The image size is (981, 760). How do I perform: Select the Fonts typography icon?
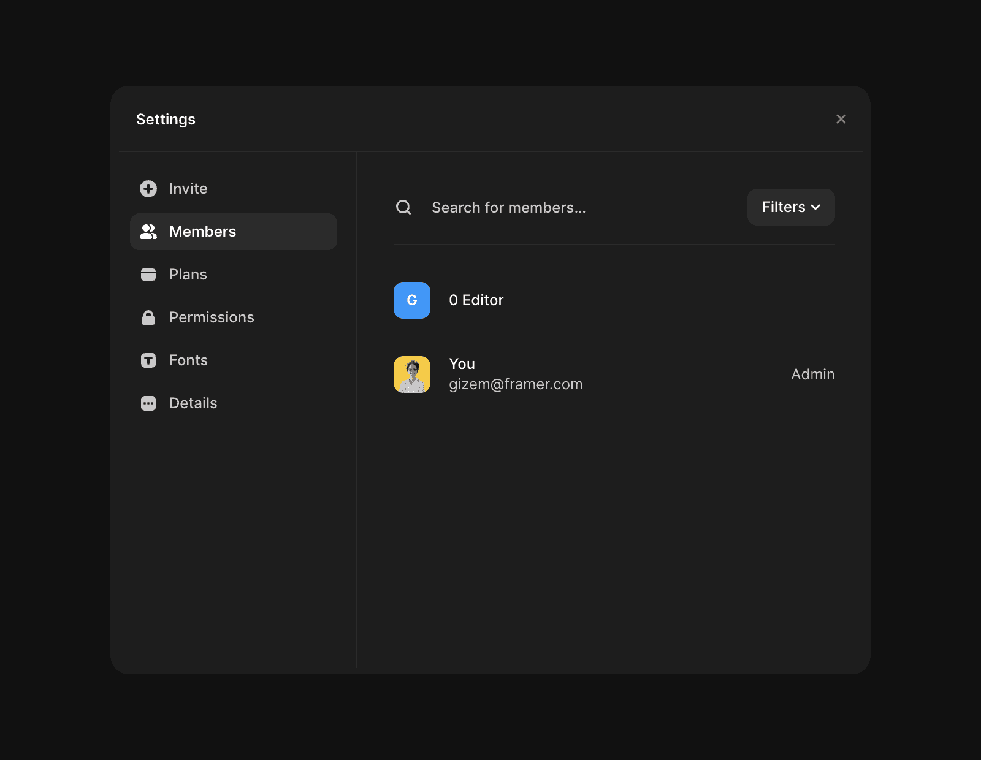[148, 360]
